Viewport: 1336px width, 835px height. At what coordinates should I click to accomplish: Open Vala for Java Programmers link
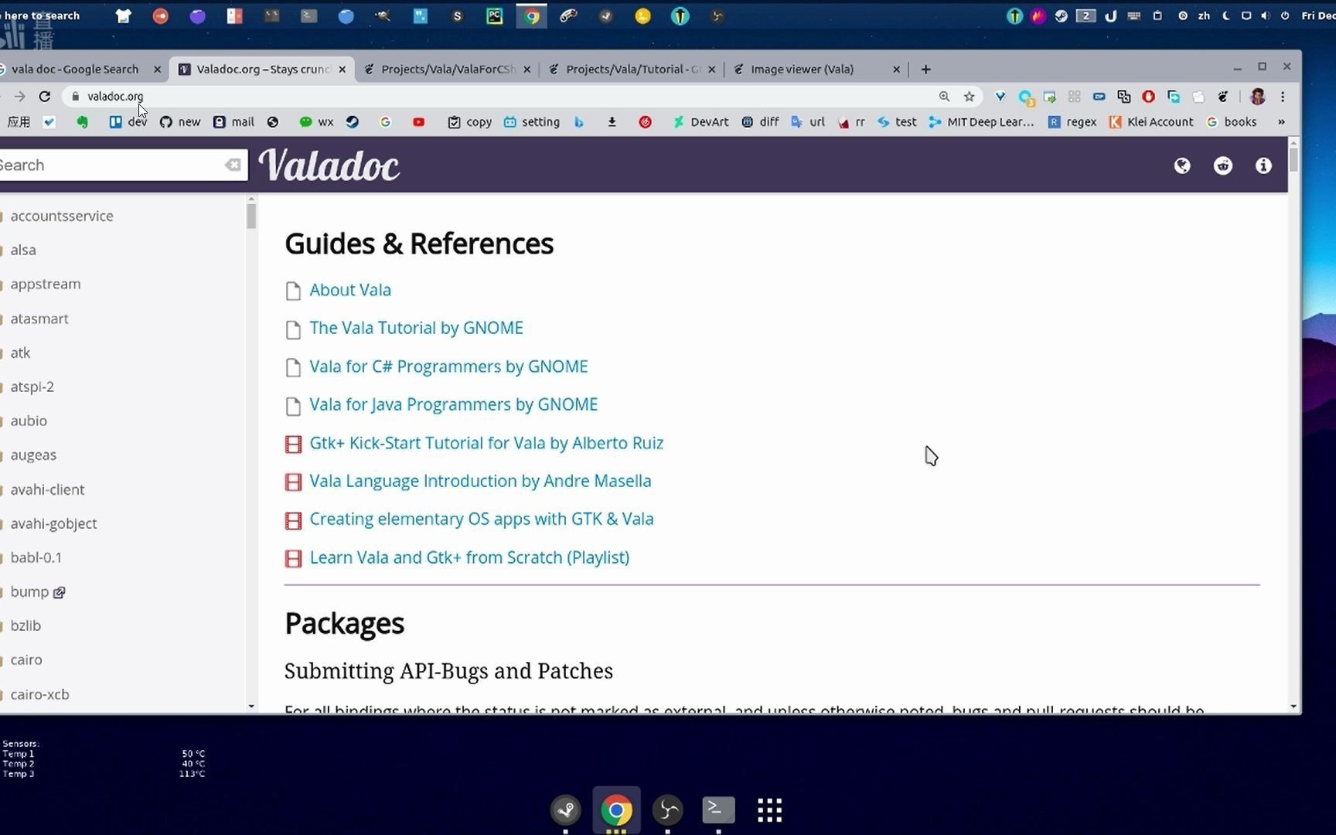pyautogui.click(x=453, y=404)
